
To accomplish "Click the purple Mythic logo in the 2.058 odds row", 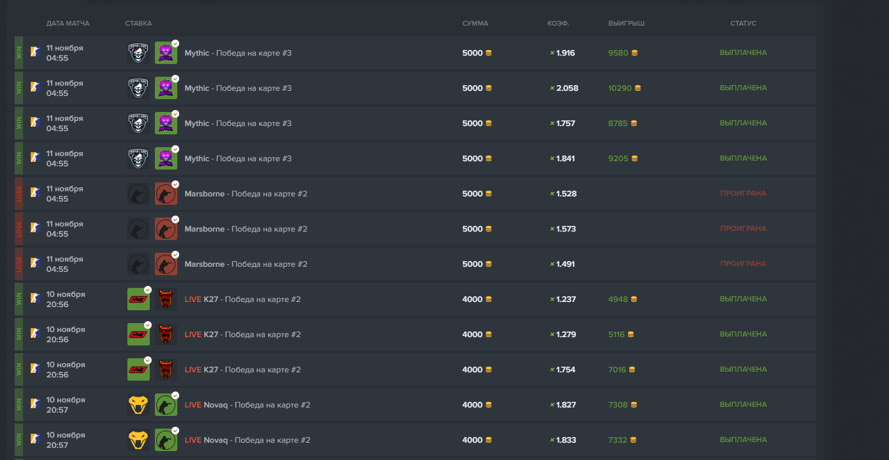I will [x=166, y=88].
